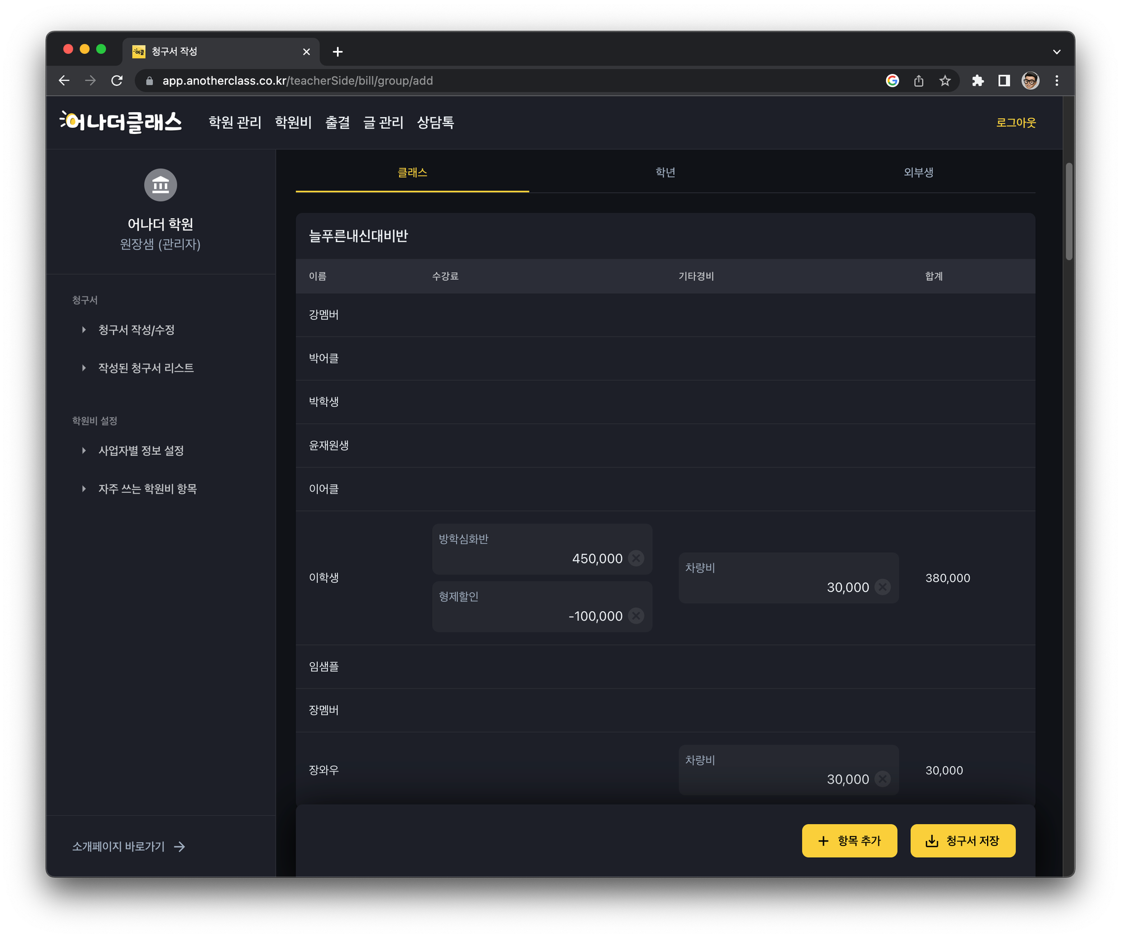Open the 학원 관리 menu
The width and height of the screenshot is (1121, 938).
pyautogui.click(x=235, y=122)
